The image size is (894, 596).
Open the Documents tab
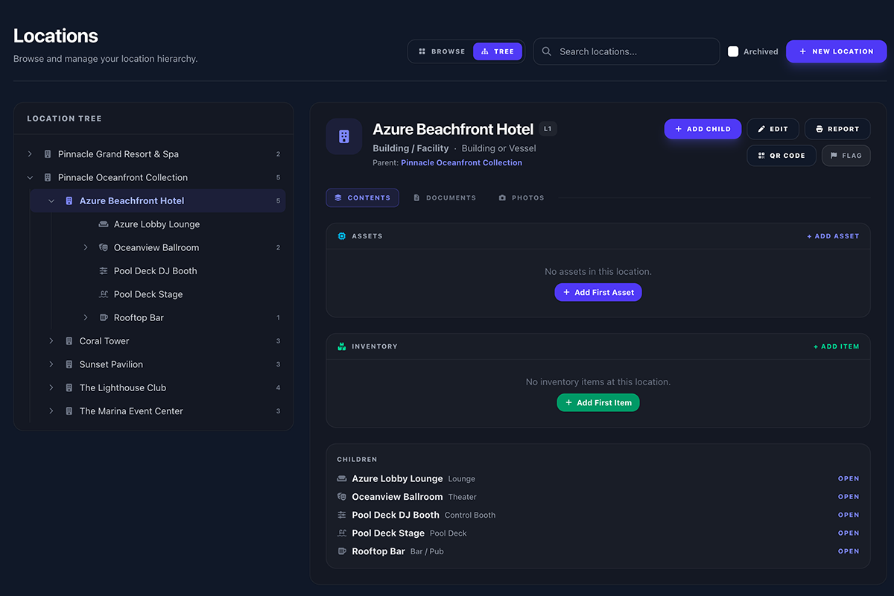pos(445,197)
